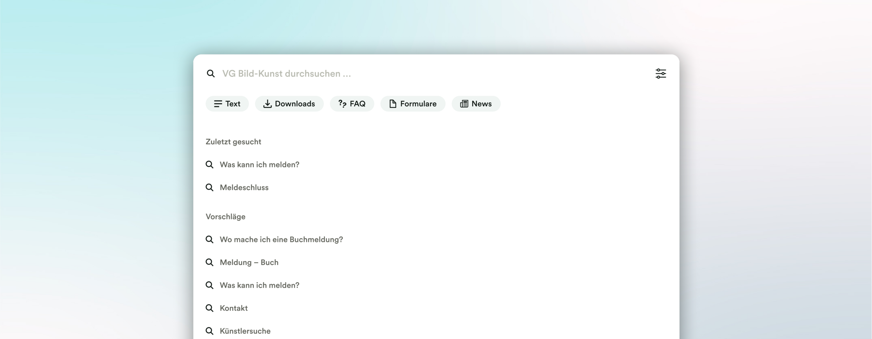This screenshot has width=872, height=339.
Task: Filter results by News
Action: [x=476, y=103]
